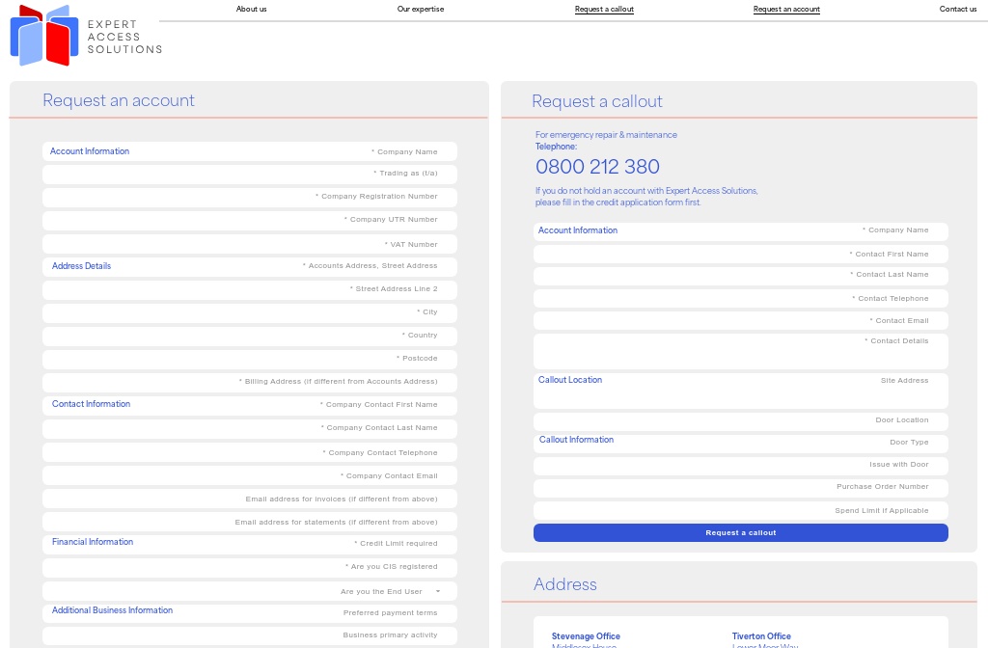The width and height of the screenshot is (988, 648).
Task: Navigate to Our expertise
Action: point(420,9)
